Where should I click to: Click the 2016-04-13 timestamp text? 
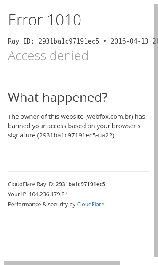pyautogui.click(x=129, y=41)
